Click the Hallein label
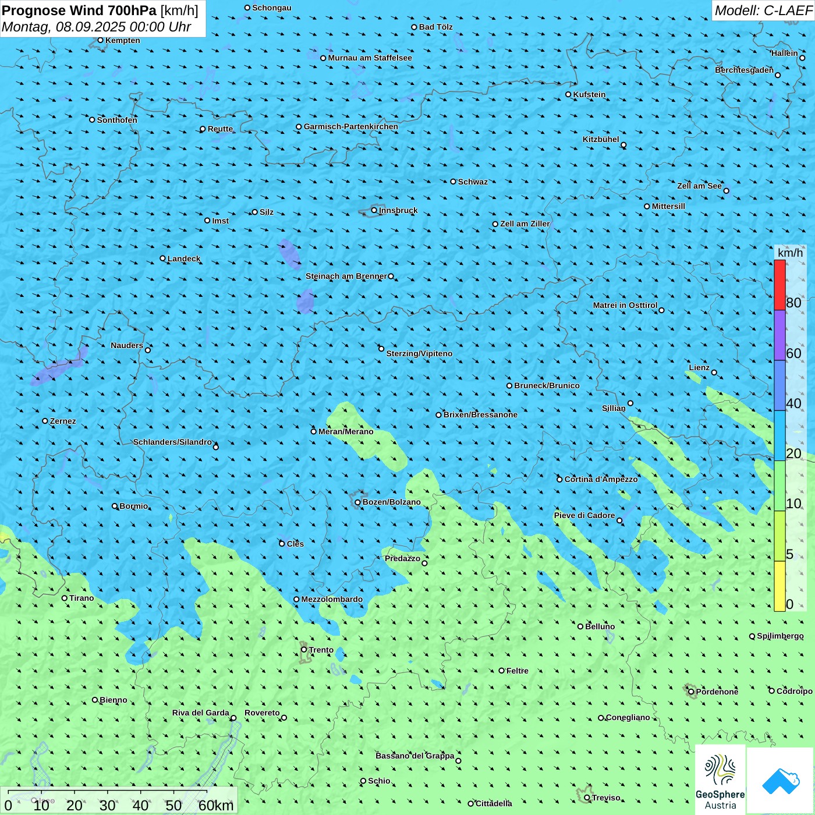The height and width of the screenshot is (815, 815). pos(785,53)
